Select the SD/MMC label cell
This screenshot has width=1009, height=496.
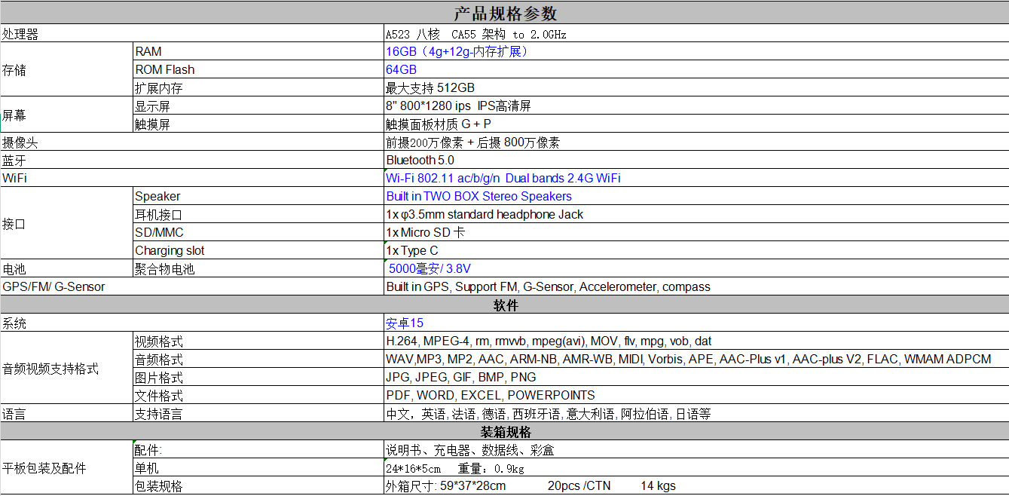[258, 233]
